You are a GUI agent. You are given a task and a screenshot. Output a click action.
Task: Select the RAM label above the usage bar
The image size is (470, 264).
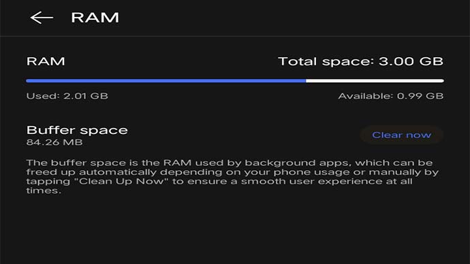click(x=46, y=61)
